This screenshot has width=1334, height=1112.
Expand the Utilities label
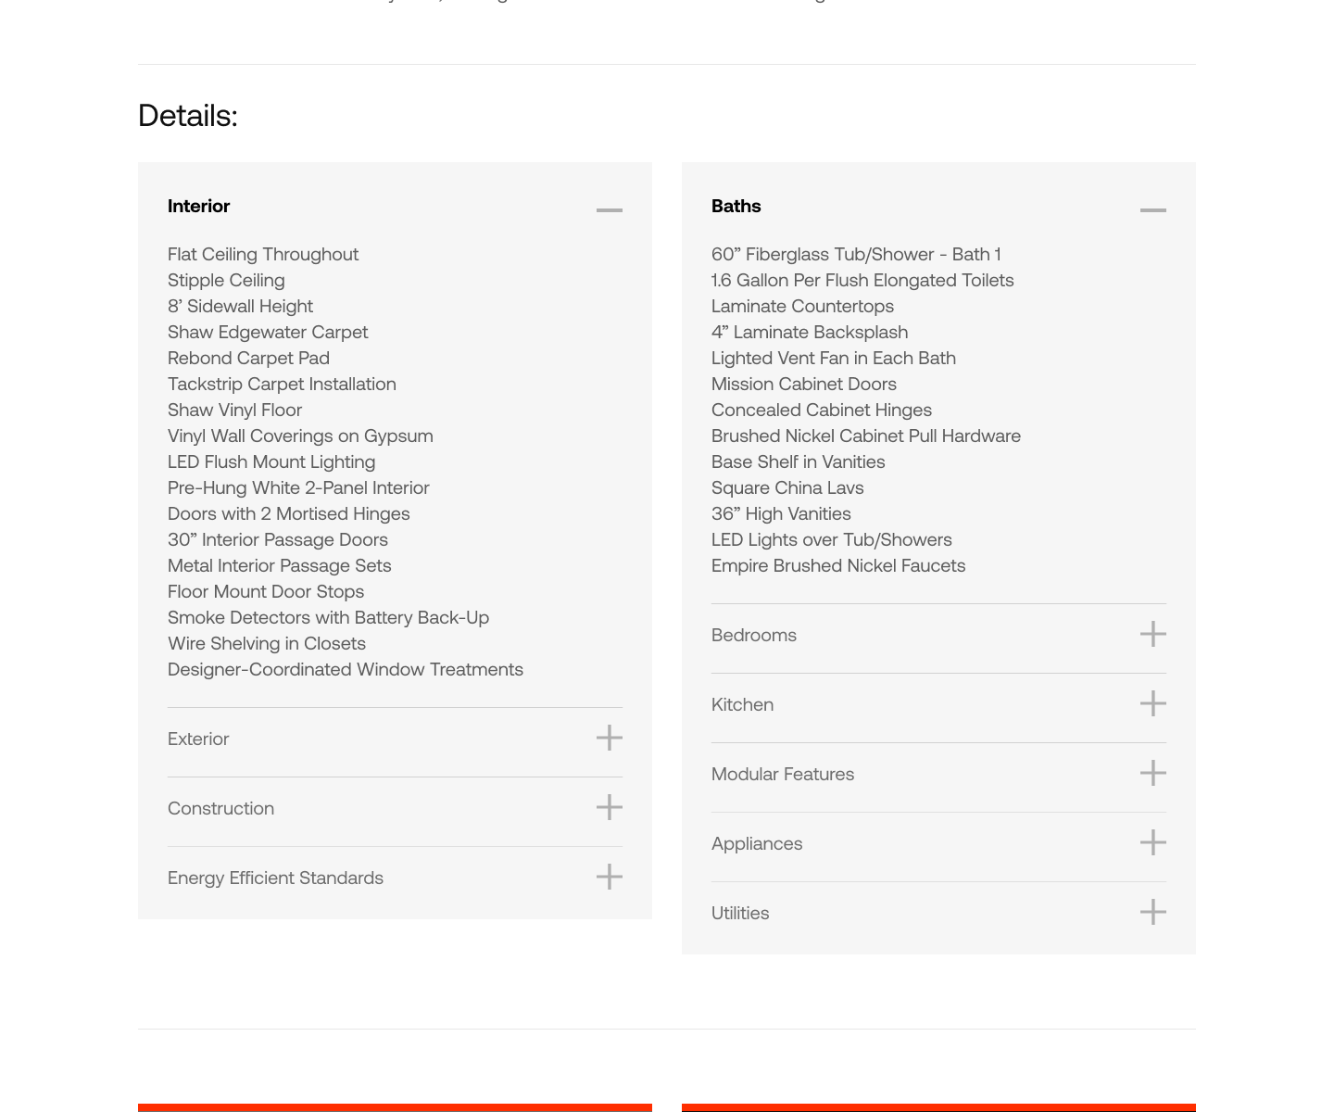pos(740,913)
